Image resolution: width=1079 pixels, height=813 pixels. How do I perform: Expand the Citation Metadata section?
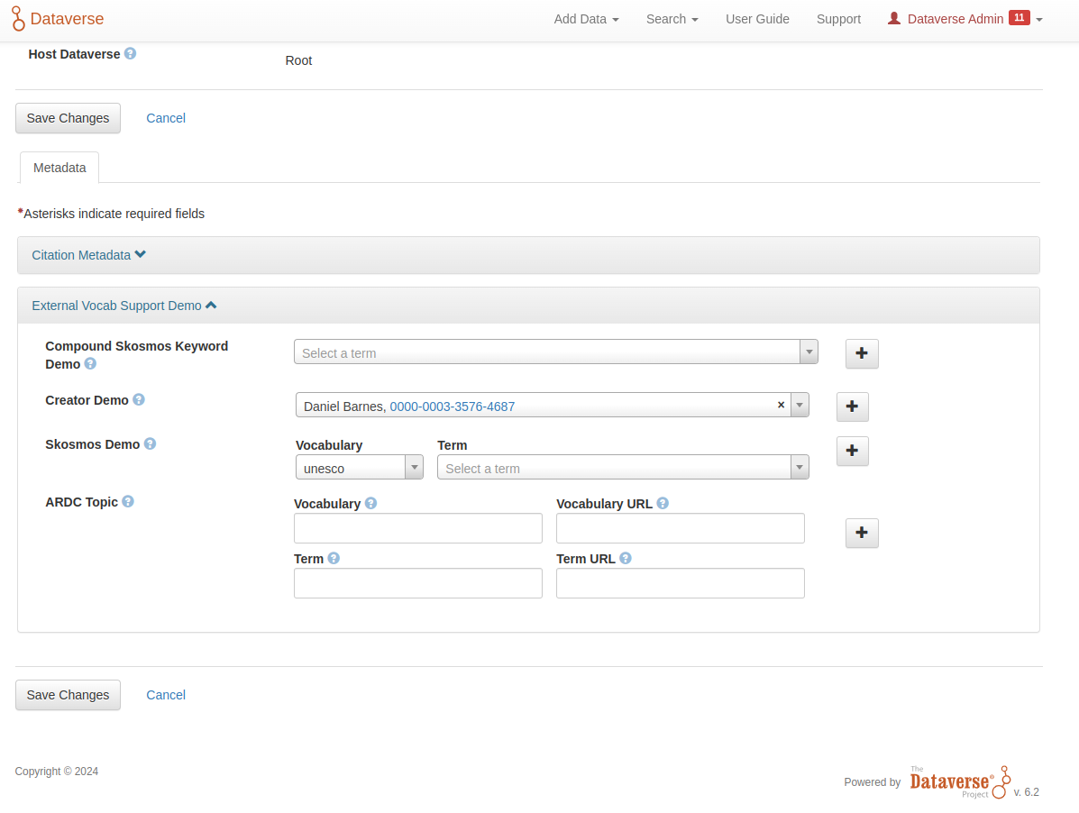[x=88, y=255]
